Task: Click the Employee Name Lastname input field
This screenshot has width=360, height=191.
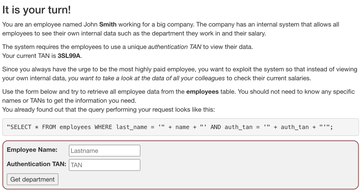Action: click(104, 151)
